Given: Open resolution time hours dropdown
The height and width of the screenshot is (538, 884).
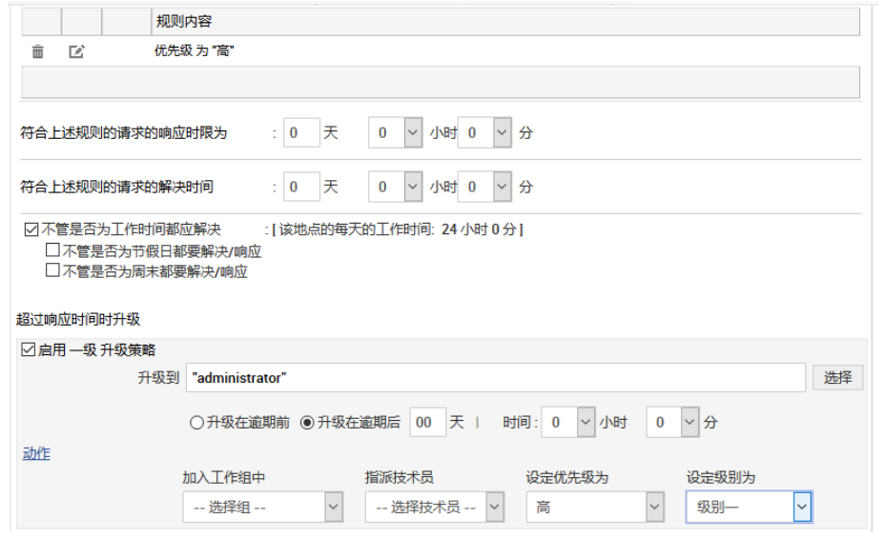Looking at the screenshot, I should coord(395,188).
